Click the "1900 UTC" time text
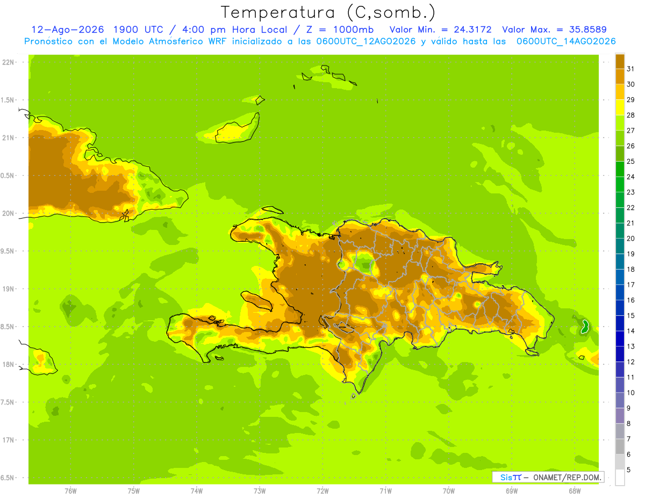 [139, 30]
